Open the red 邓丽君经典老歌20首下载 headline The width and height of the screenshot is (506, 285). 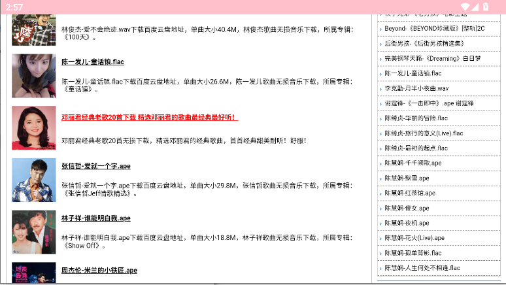coord(150,118)
